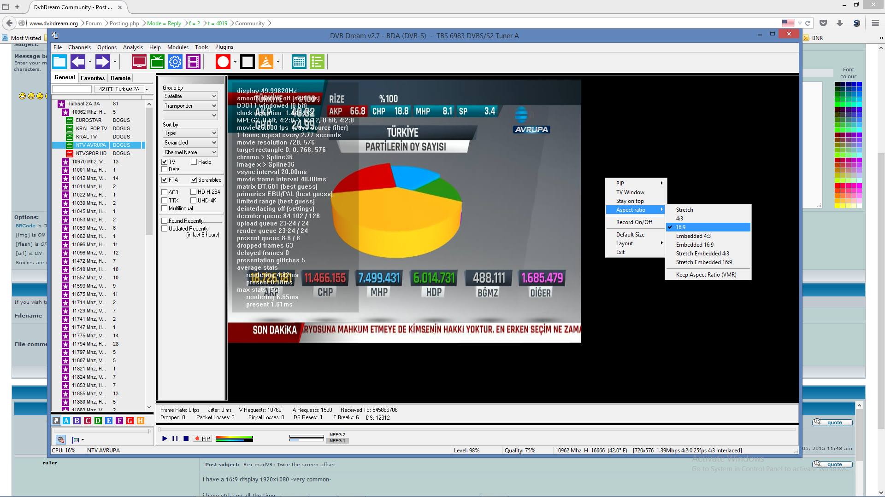
Task: Open dropdown arrow next to back arrow icon
Action: tap(90, 62)
